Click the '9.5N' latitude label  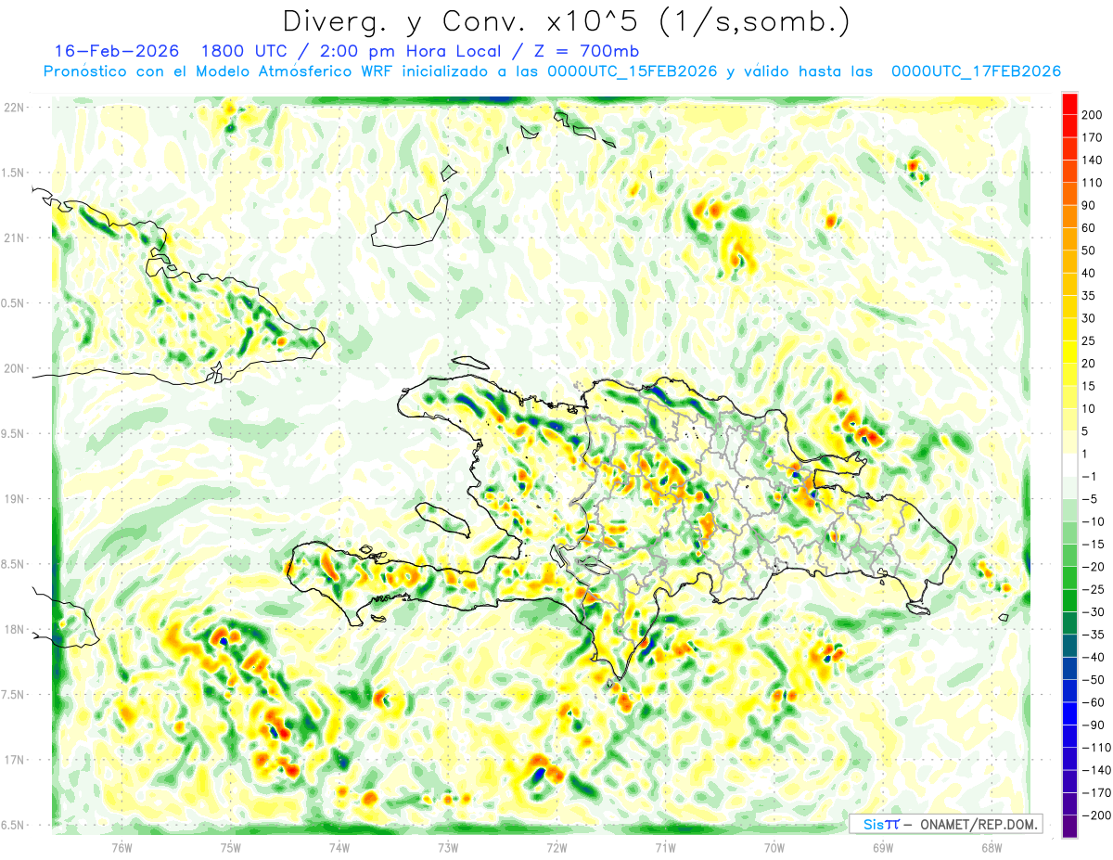(14, 433)
